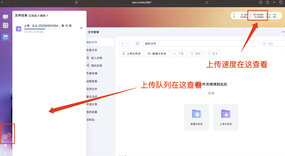Viewport: 285px width, 156px height.
Task: Click the desktop monitor icon in sidebar
Action: coord(6,17)
